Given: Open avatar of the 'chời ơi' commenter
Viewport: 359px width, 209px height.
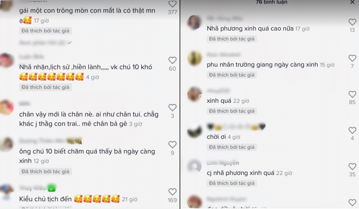Looking at the screenshot, I should (194, 130).
